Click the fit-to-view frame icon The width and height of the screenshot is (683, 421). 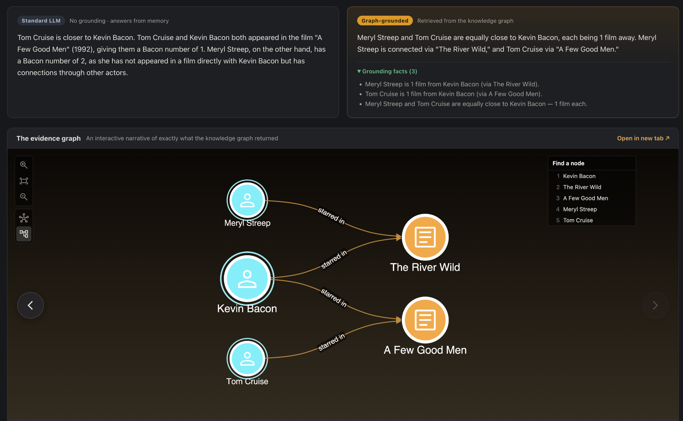(x=24, y=181)
